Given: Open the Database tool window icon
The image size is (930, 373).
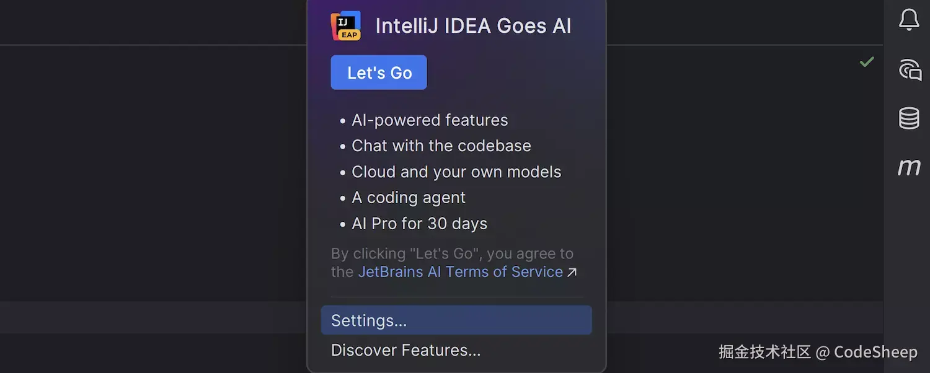Looking at the screenshot, I should (x=909, y=118).
